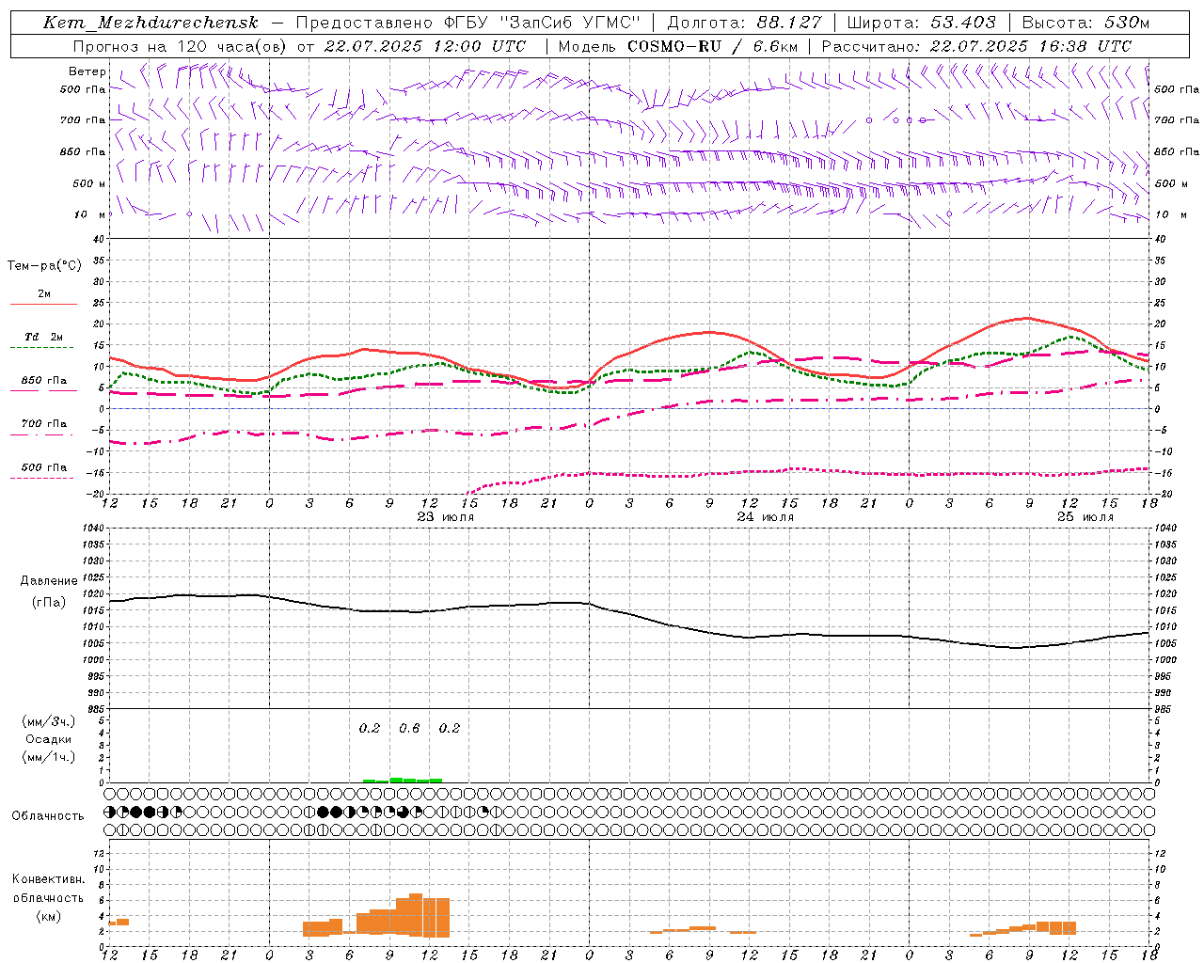
Task: Click the '24 июля' date label
Action: click(766, 517)
